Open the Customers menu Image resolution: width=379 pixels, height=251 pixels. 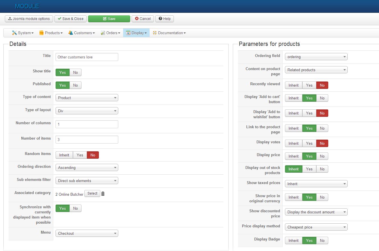(x=82, y=33)
